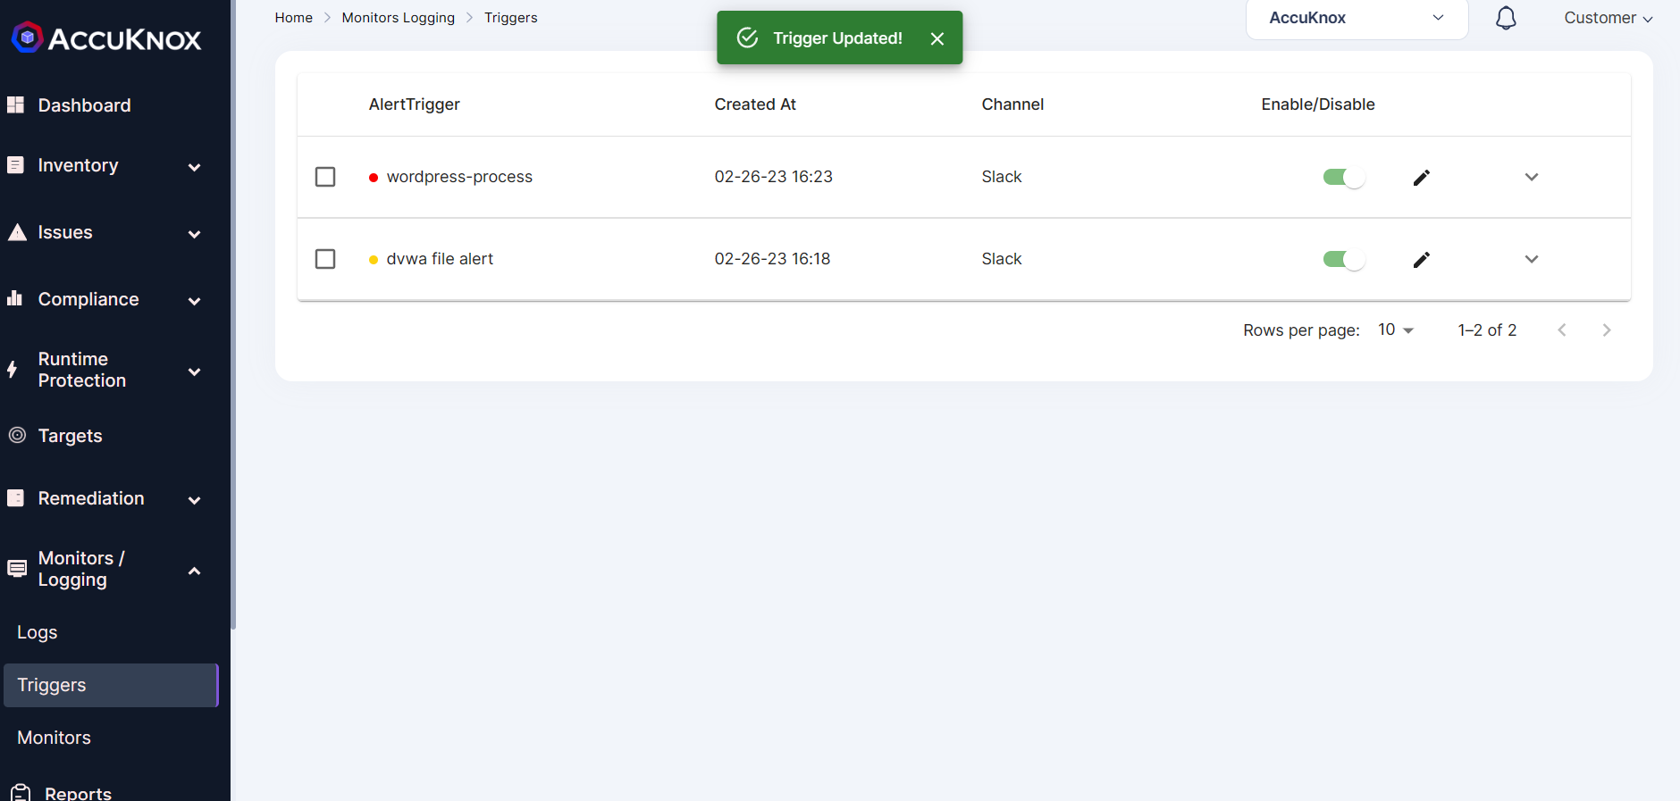Click Slack channel in wordpress-process row
This screenshot has width=1680, height=801.
[x=1002, y=177]
